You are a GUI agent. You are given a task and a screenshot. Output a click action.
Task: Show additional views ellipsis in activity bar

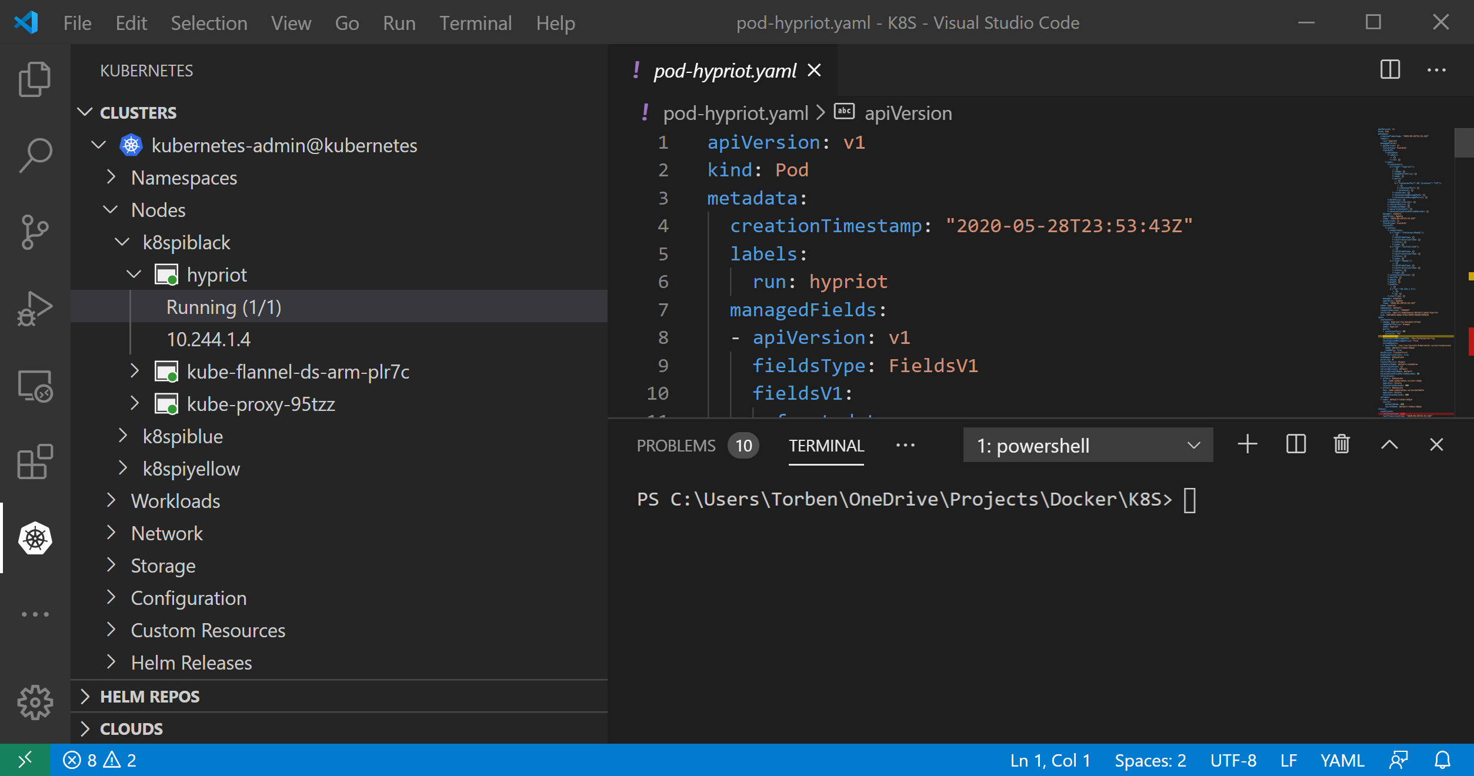coord(35,614)
